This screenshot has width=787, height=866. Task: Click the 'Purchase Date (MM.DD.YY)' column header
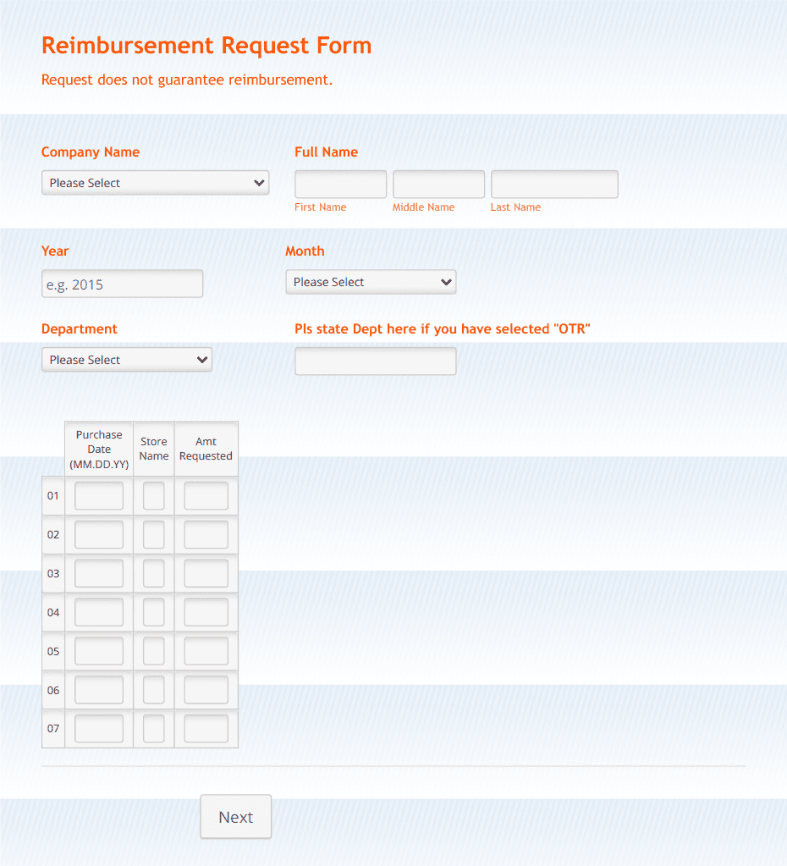(x=99, y=449)
